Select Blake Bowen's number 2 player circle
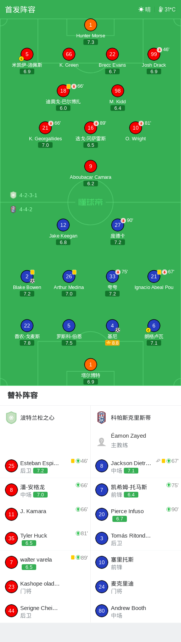 27,276
